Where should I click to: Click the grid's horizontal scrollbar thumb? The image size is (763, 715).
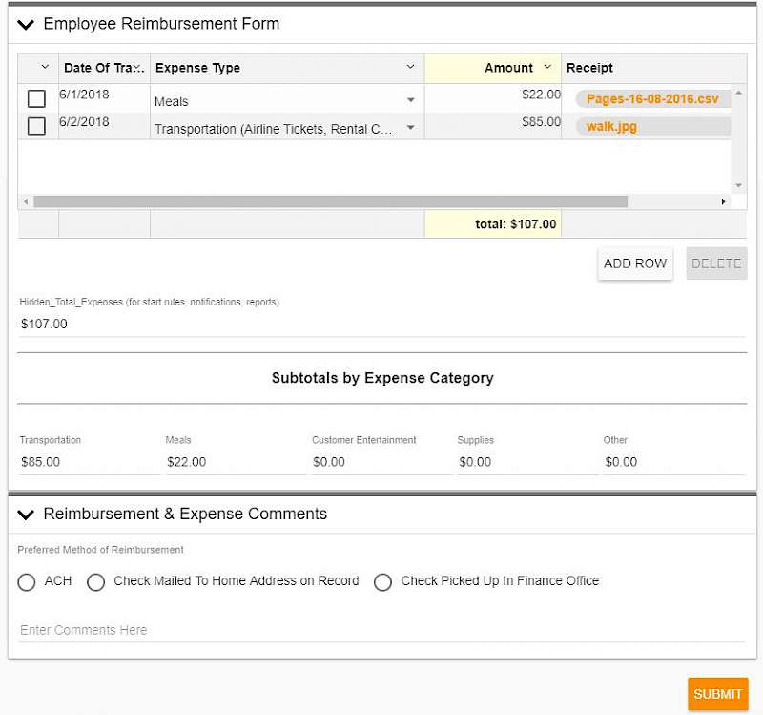(x=330, y=201)
